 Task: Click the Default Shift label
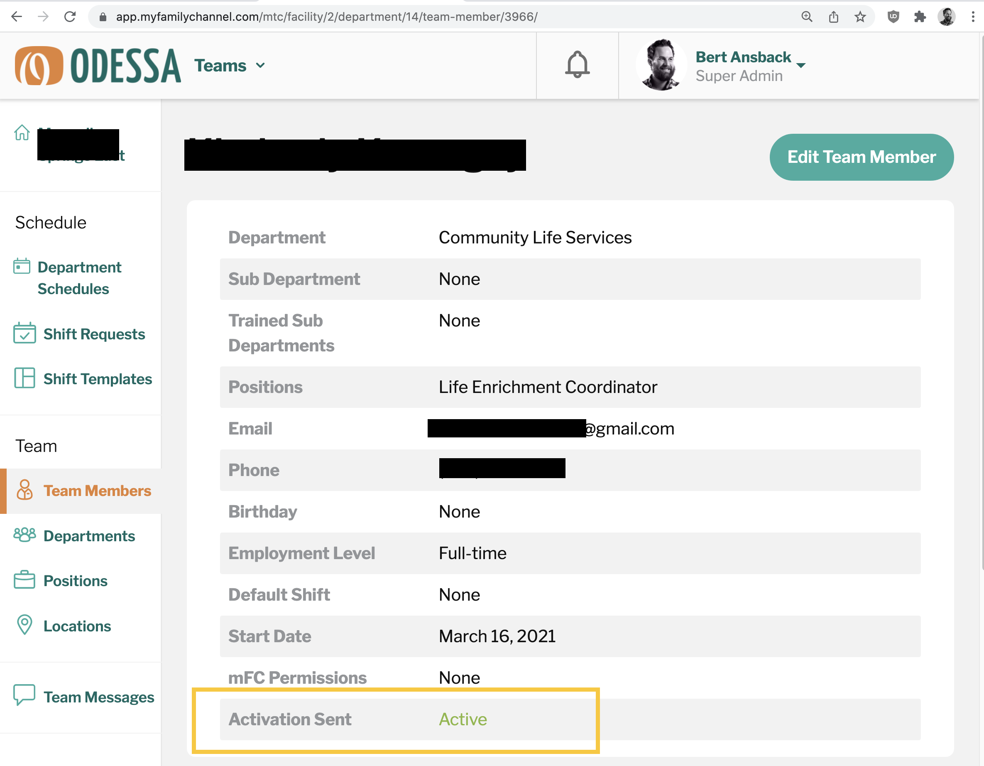pos(279,595)
